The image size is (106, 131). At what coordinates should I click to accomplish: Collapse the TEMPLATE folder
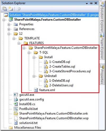click(14, 39)
